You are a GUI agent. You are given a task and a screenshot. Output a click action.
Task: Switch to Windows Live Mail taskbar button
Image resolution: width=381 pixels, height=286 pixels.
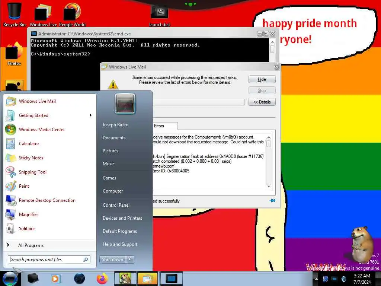point(147,279)
